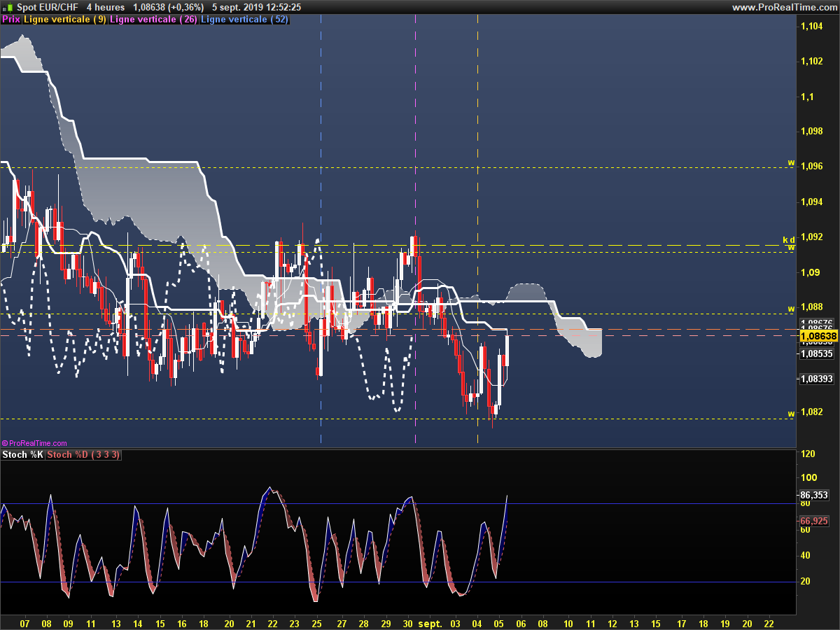
Task: Select the Stoch %D (3 3 3) label
Action: (x=84, y=455)
